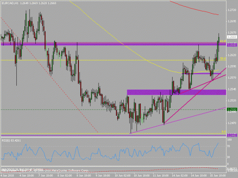The width and height of the screenshot is (238, 178).
Task: Click the 9 Jun 10:00 time label
Action: tap(103, 176)
